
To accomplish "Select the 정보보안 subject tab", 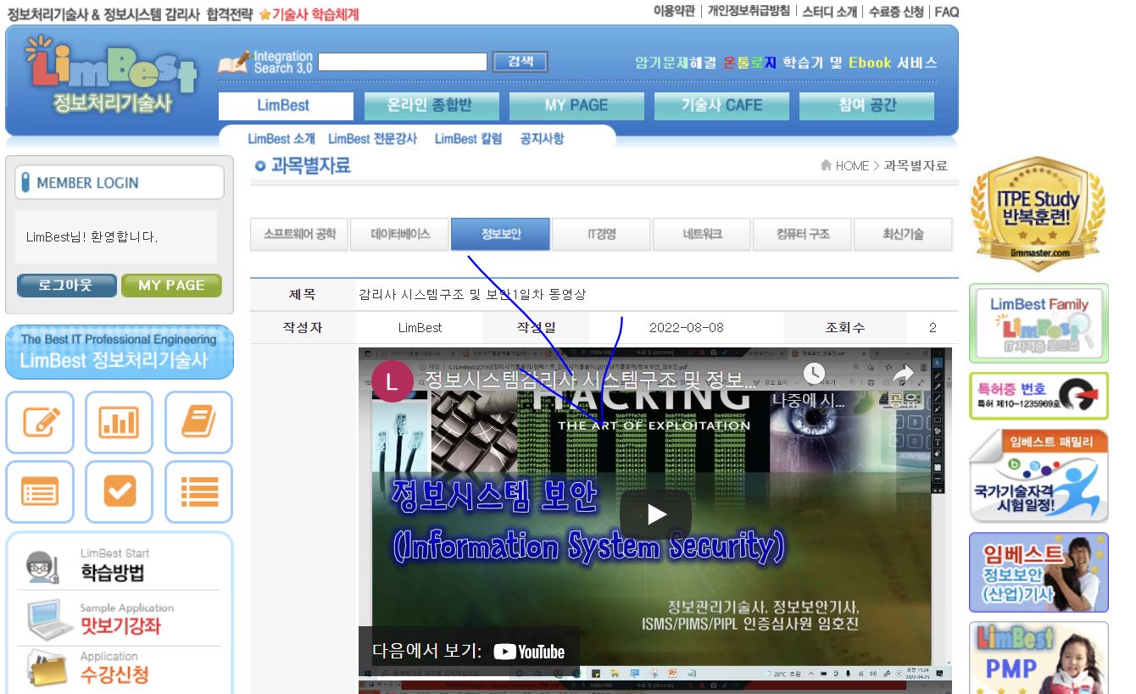I will click(x=500, y=235).
